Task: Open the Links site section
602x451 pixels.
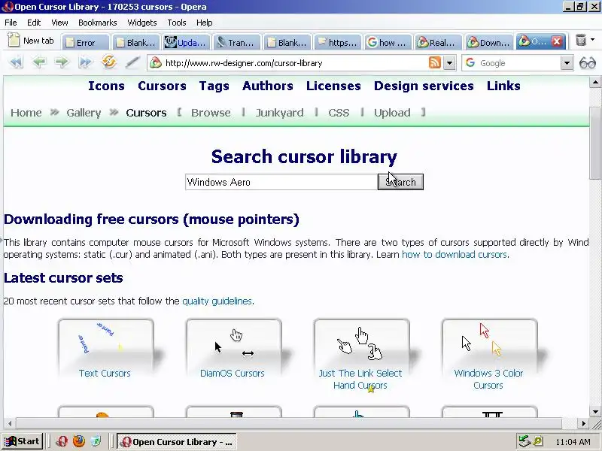Action: (503, 86)
